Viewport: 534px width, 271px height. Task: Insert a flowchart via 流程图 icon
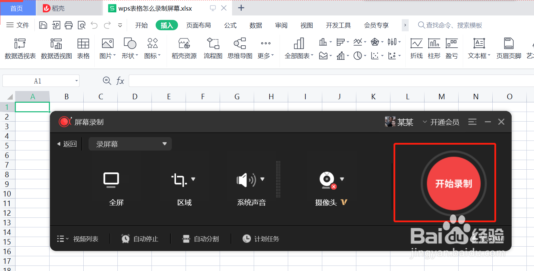pos(213,48)
